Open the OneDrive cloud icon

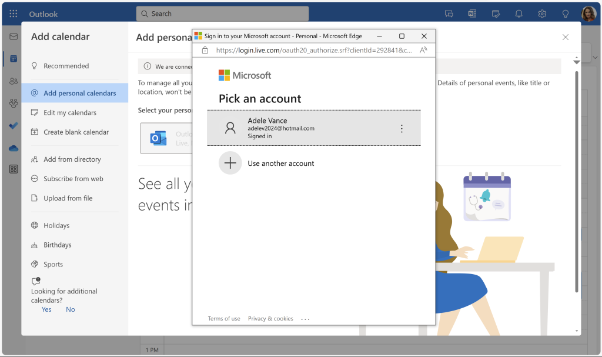click(14, 148)
